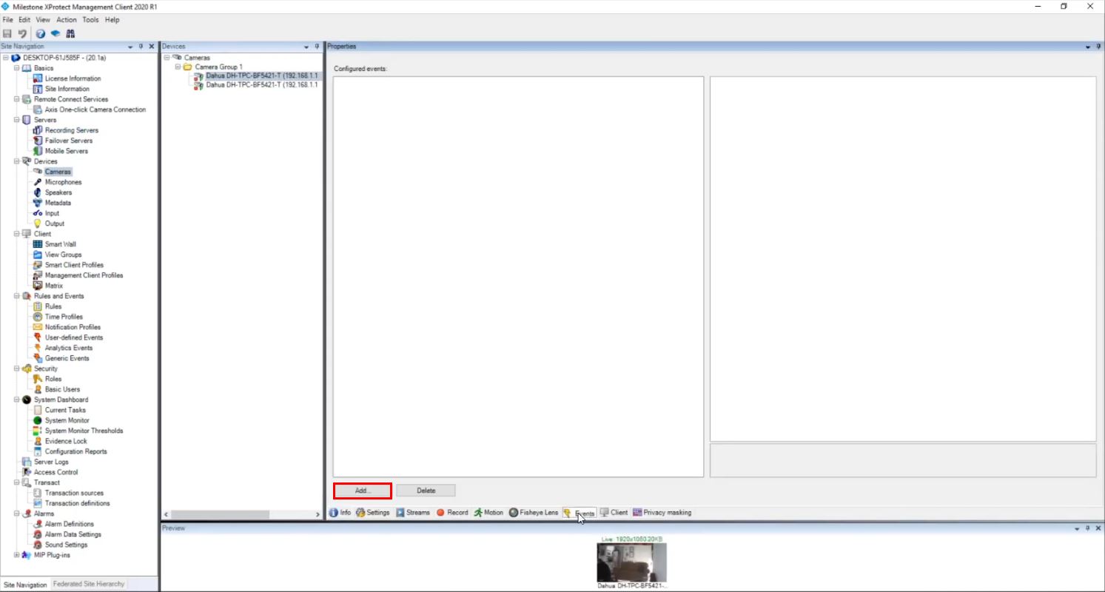Click the binoculars search toolbar icon
The image size is (1105, 592).
click(70, 33)
